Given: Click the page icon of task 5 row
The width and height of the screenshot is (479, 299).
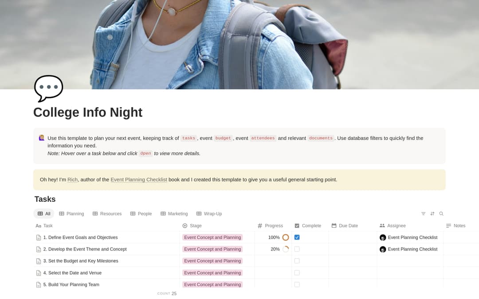Looking at the screenshot, I should (39, 285).
